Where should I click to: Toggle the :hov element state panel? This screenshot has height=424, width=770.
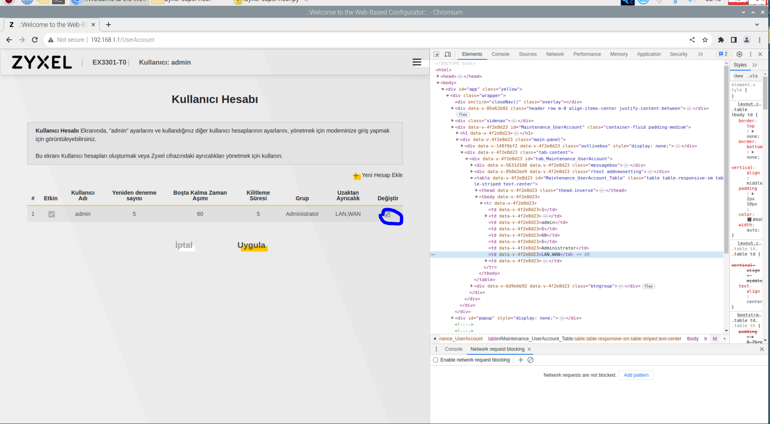point(738,76)
